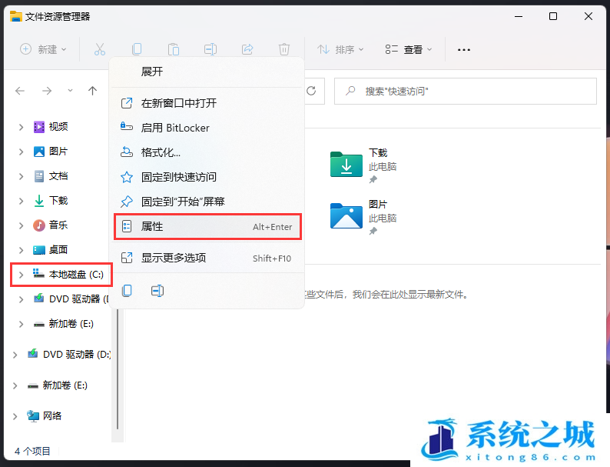Choose 属性 in the context menu

(207, 226)
